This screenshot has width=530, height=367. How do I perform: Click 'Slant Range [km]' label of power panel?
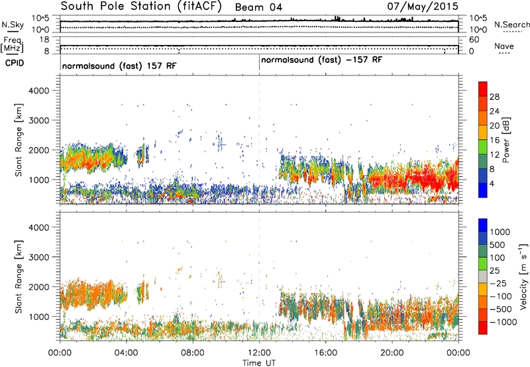(x=19, y=140)
